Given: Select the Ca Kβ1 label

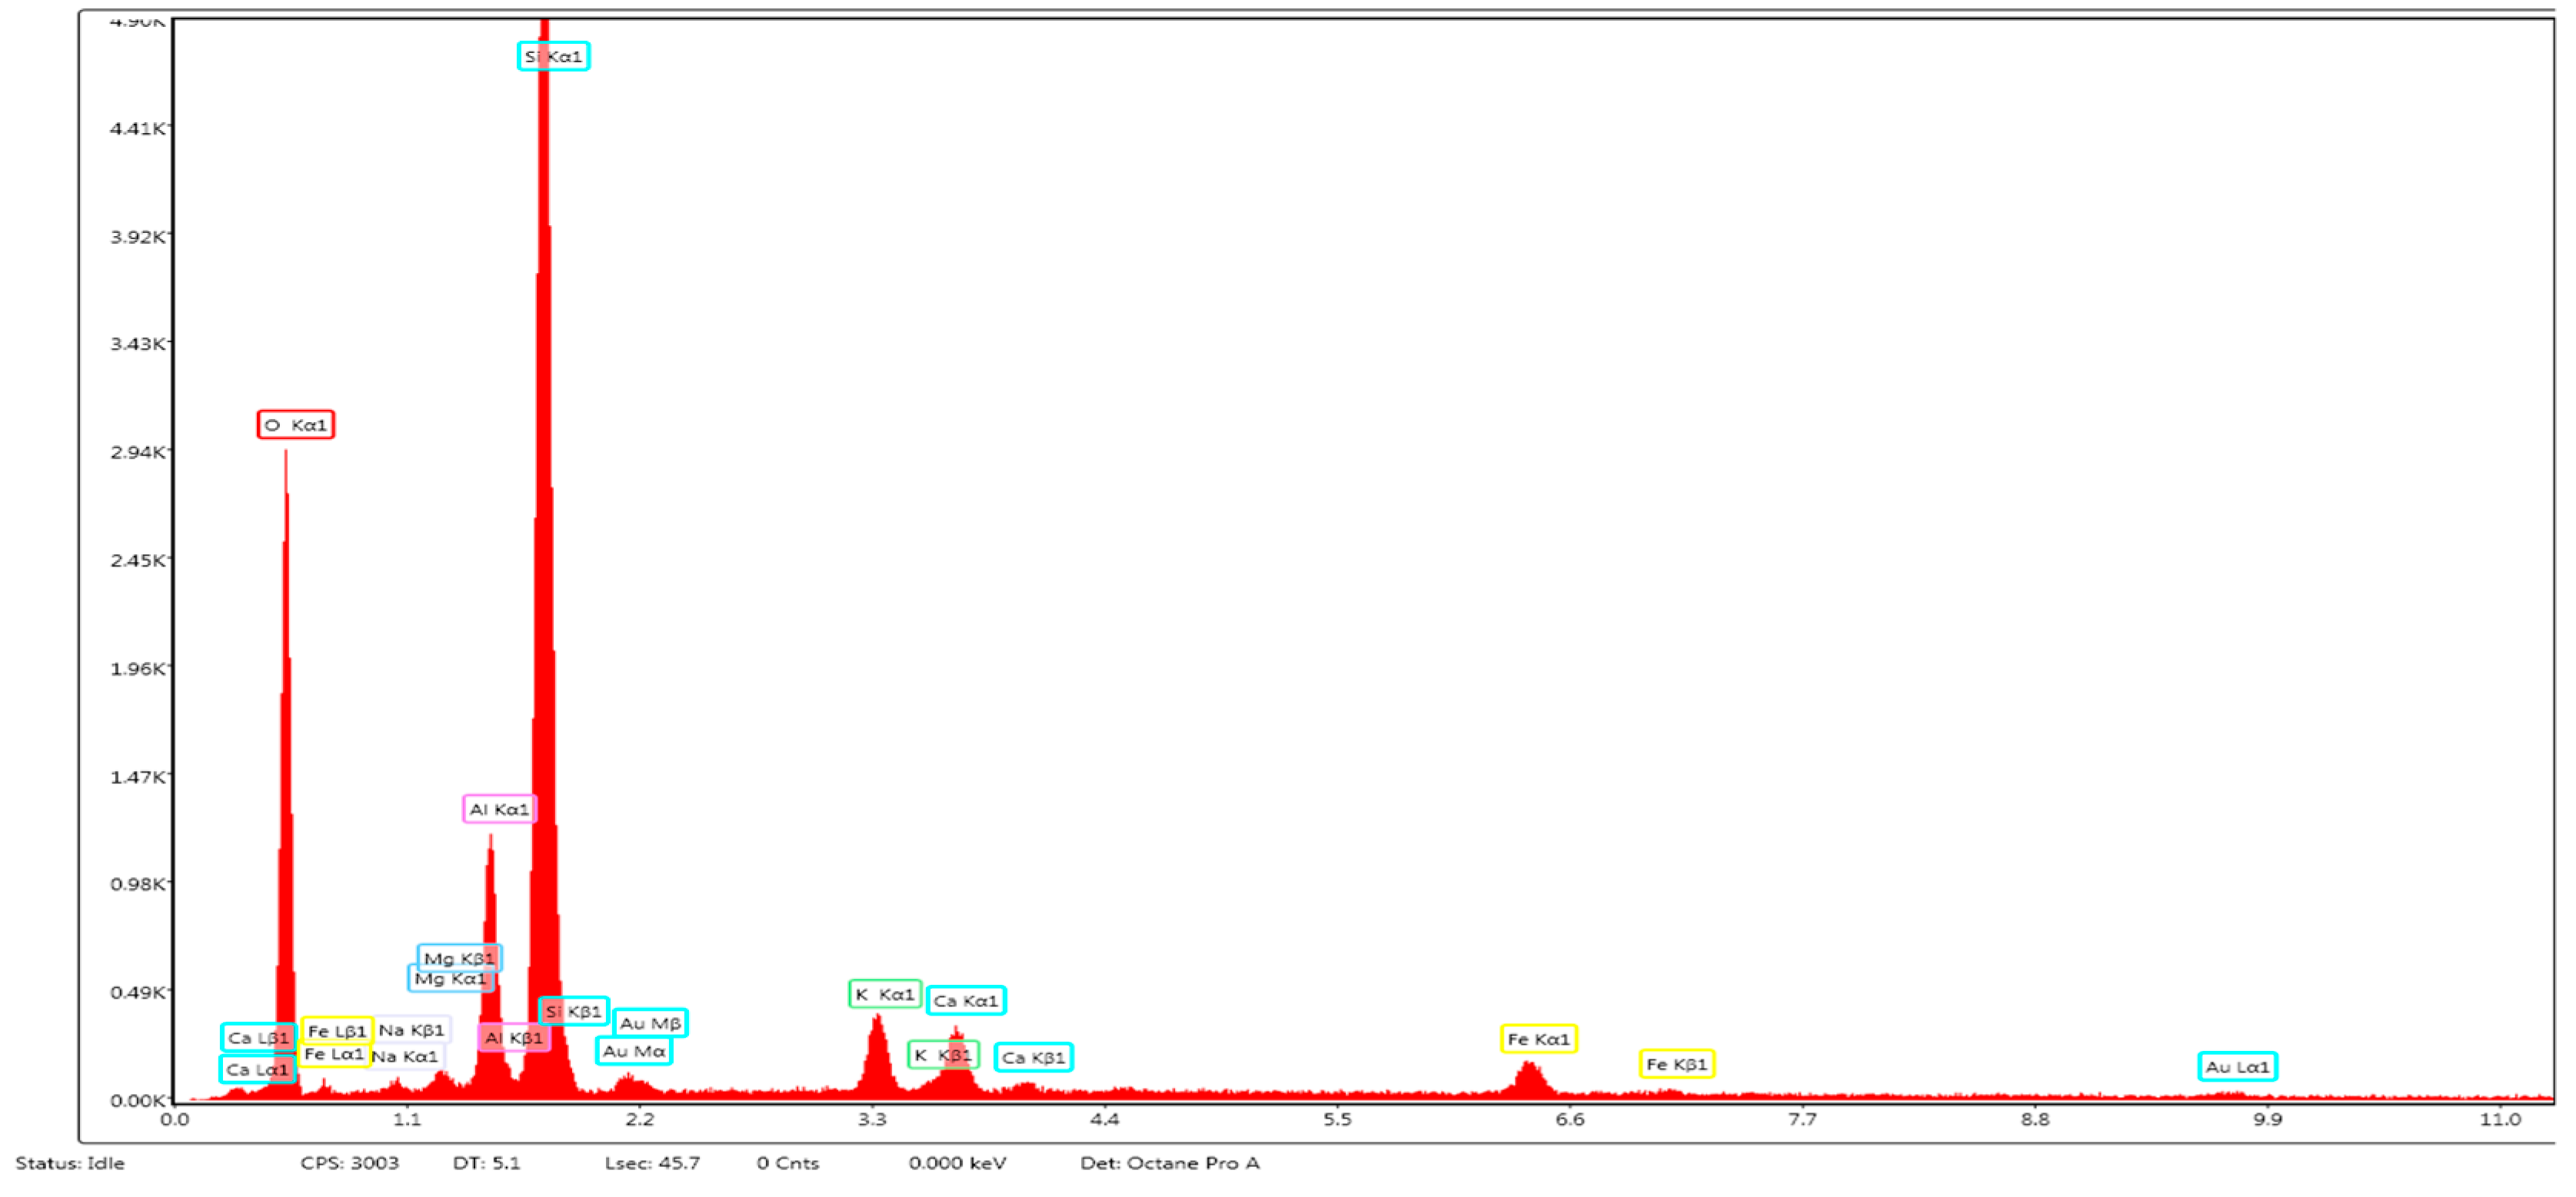Looking at the screenshot, I should point(1033,1057).
